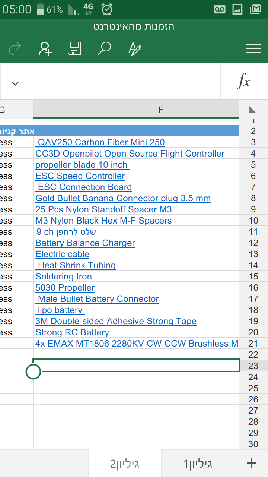
Task: Tap the battery status icon
Action: (x=41, y=9)
